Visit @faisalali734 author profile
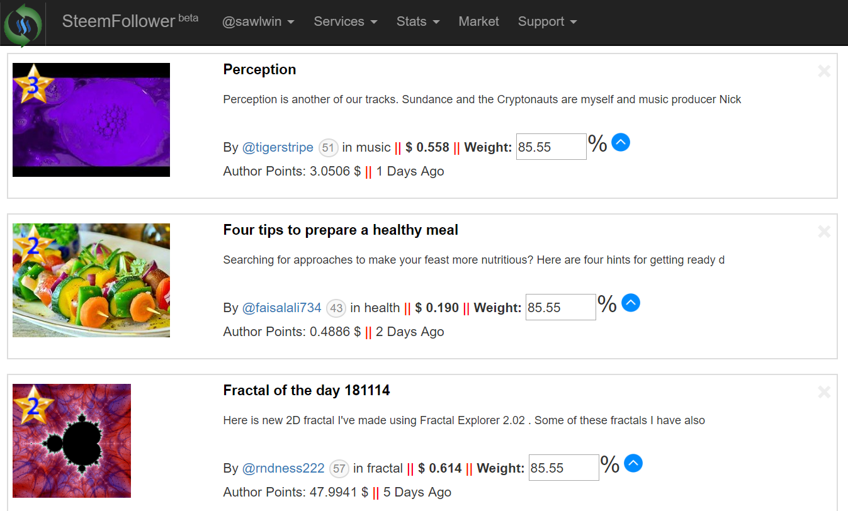 coord(281,308)
